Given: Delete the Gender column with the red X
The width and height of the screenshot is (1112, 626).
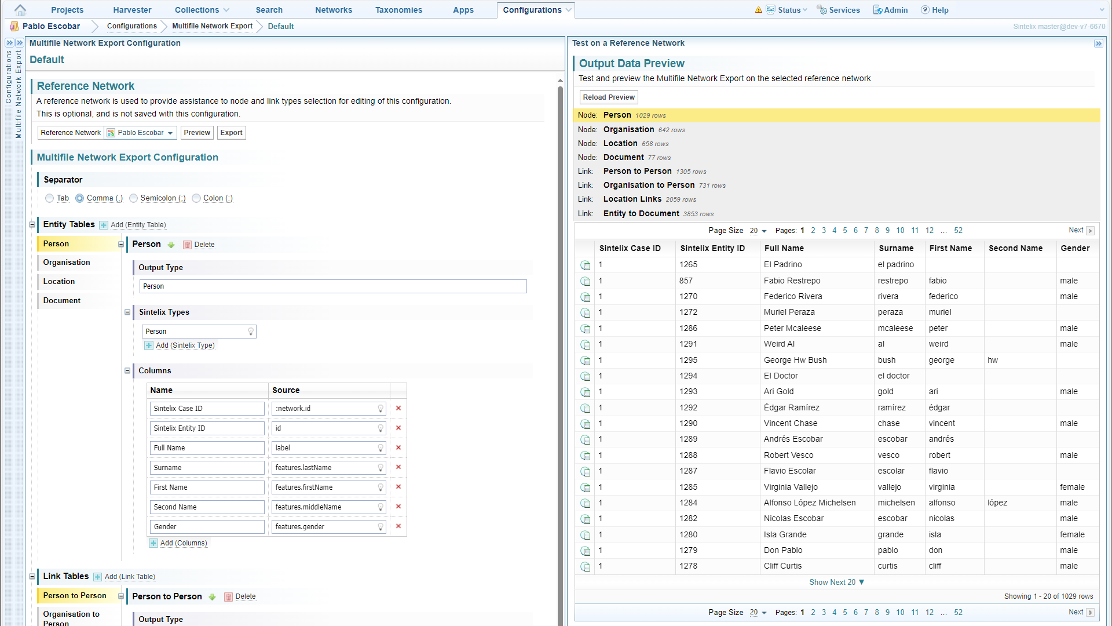Looking at the screenshot, I should click(x=398, y=526).
